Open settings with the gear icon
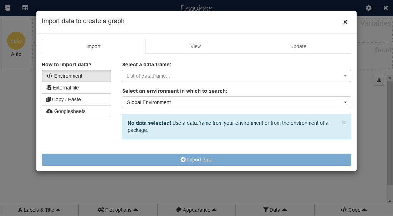This screenshot has height=216, width=393. 369,8
